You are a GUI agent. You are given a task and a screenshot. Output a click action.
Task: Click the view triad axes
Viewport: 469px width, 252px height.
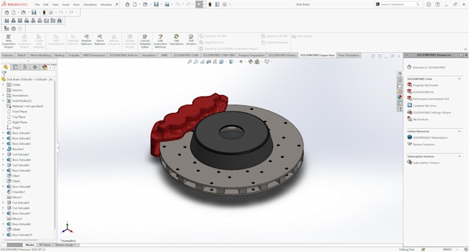68,228
